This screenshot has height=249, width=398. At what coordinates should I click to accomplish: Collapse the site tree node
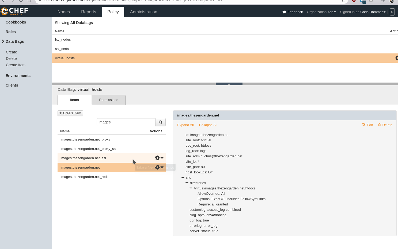[183, 177]
